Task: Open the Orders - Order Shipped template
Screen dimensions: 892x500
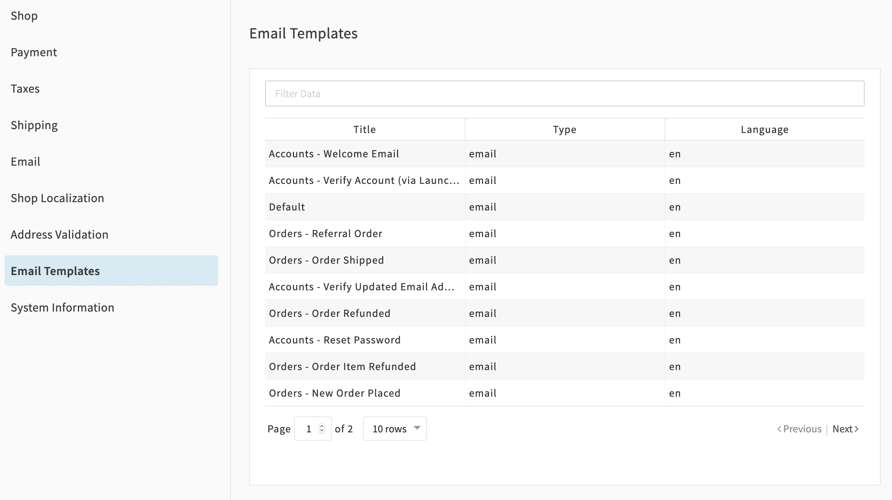Action: 326,260
